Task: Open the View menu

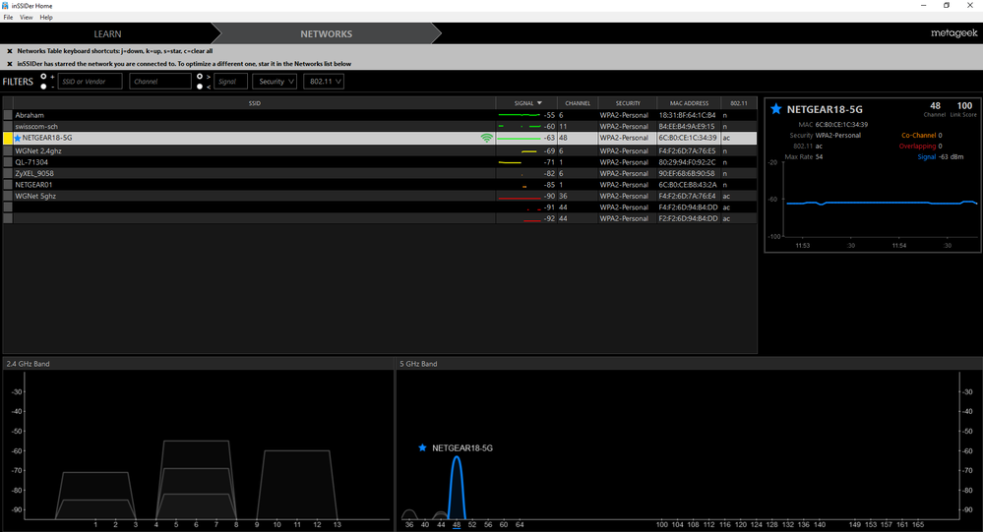Action: [x=27, y=18]
